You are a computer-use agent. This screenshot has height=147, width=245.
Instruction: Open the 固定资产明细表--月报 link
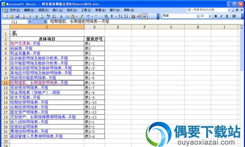coord(29,112)
